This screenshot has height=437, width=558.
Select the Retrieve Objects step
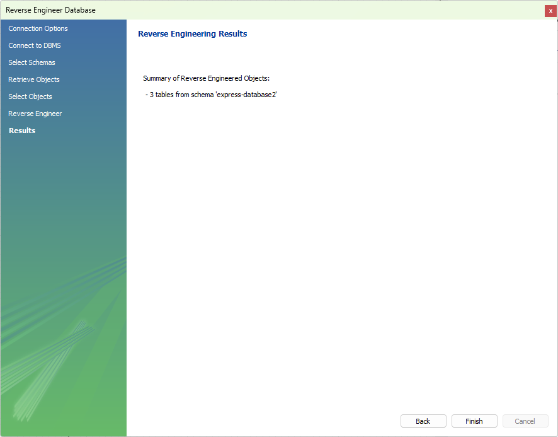click(x=34, y=79)
